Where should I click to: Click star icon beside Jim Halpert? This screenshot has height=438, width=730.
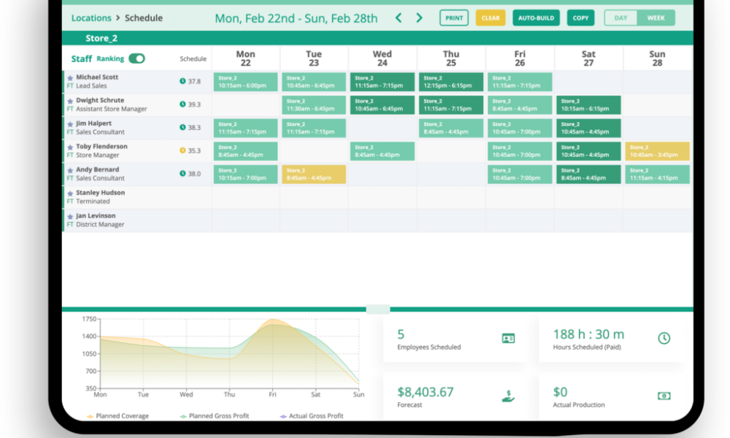click(x=70, y=124)
